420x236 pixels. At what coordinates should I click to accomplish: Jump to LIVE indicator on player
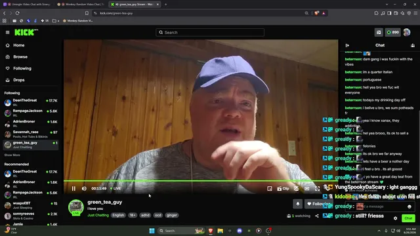[115, 188]
